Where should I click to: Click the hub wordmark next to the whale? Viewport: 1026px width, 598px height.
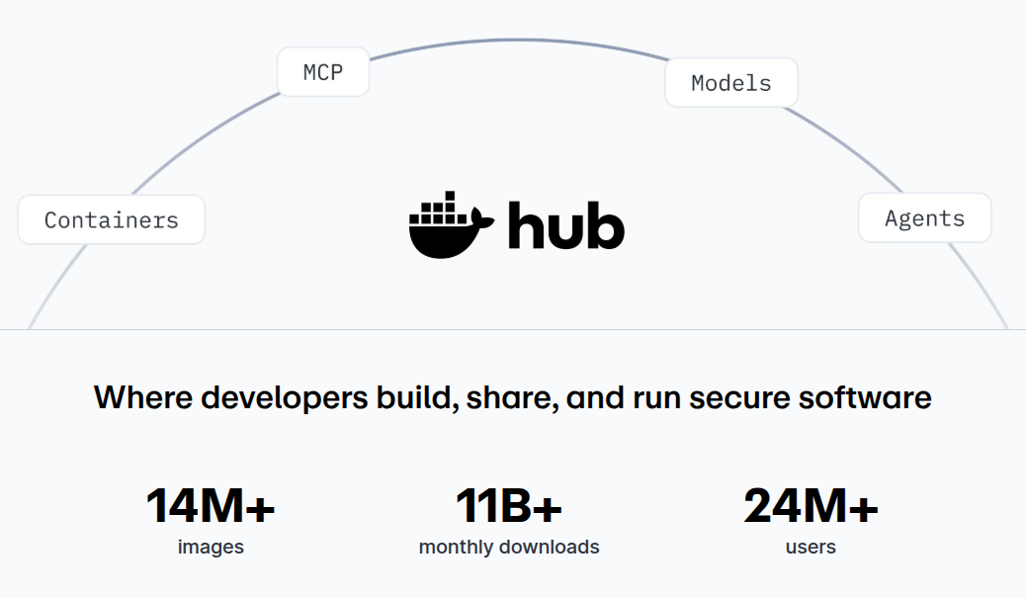566,224
